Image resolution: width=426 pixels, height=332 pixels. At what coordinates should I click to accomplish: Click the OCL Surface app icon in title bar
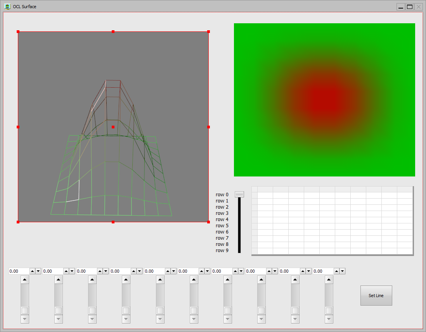pos(7,6)
